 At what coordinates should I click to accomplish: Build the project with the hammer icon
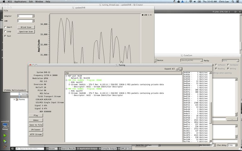[x=5, y=146]
